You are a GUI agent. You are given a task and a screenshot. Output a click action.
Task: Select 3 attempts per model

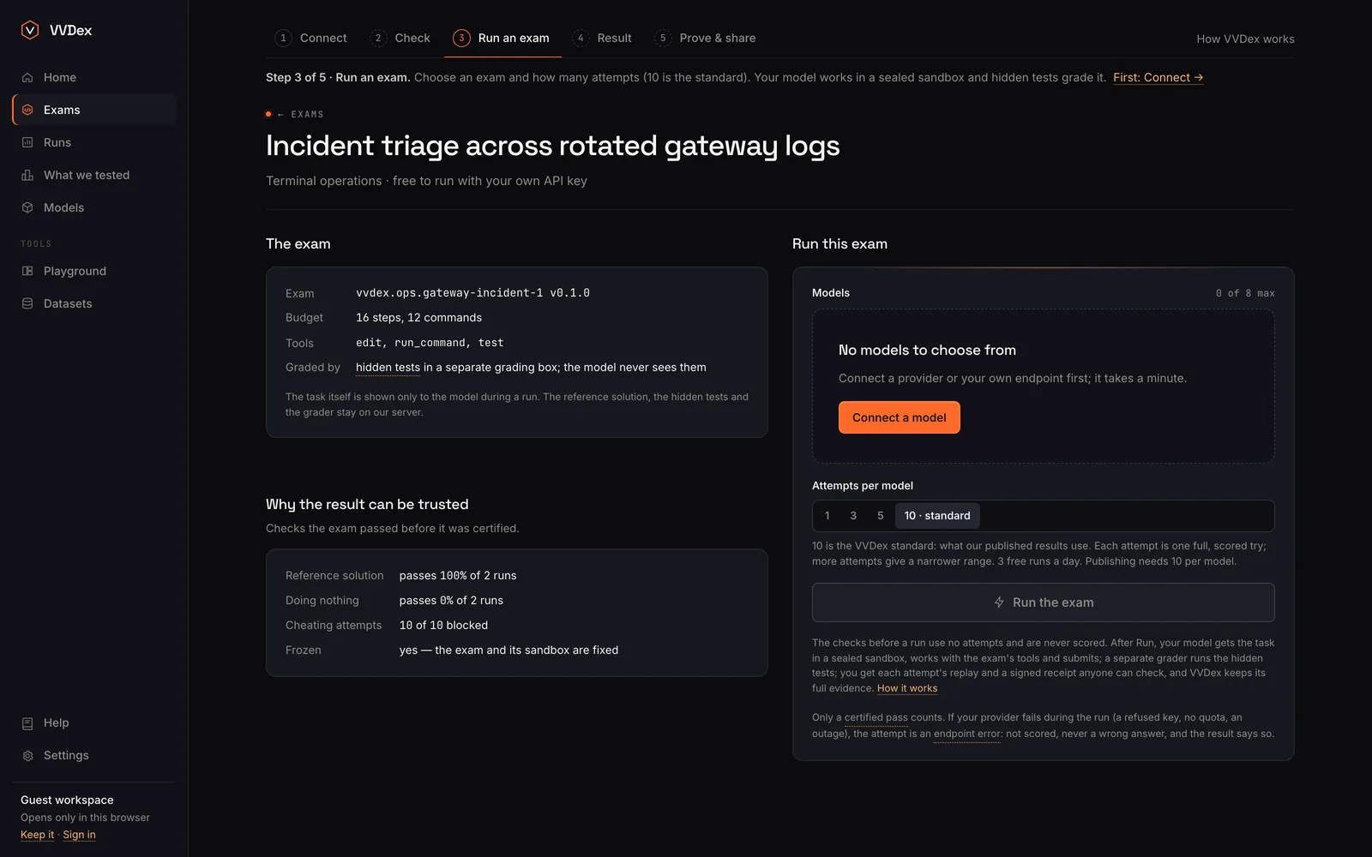(853, 516)
